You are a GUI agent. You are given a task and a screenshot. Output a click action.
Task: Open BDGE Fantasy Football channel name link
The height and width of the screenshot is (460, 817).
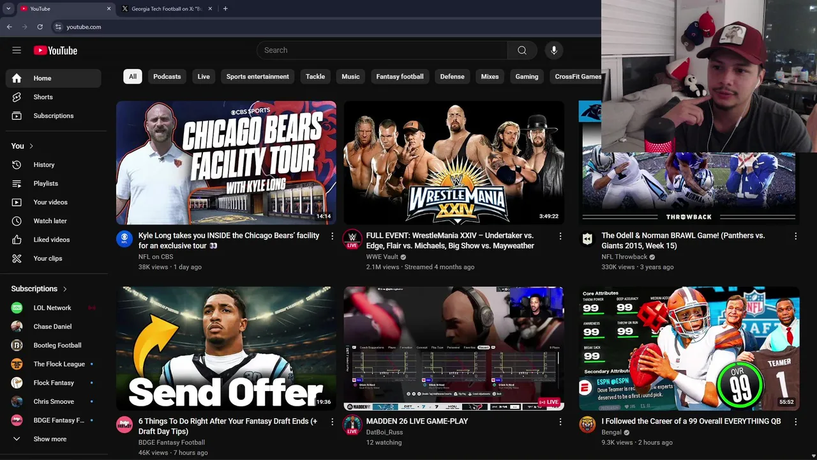coord(172,443)
